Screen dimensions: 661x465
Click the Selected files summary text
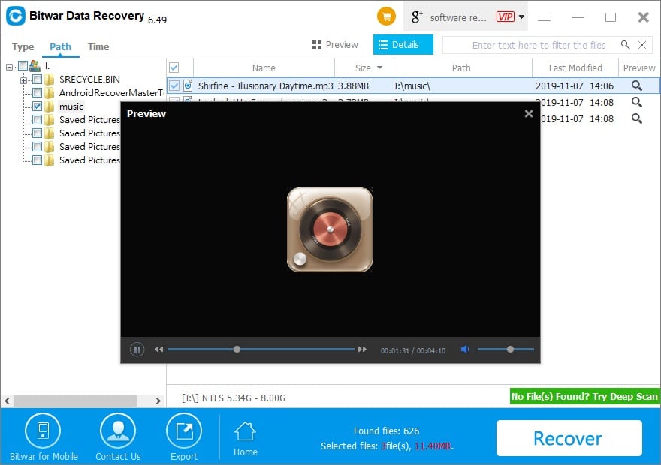click(x=387, y=446)
